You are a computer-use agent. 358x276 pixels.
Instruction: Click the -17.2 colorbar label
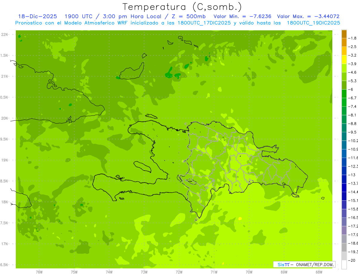[x=353, y=226]
